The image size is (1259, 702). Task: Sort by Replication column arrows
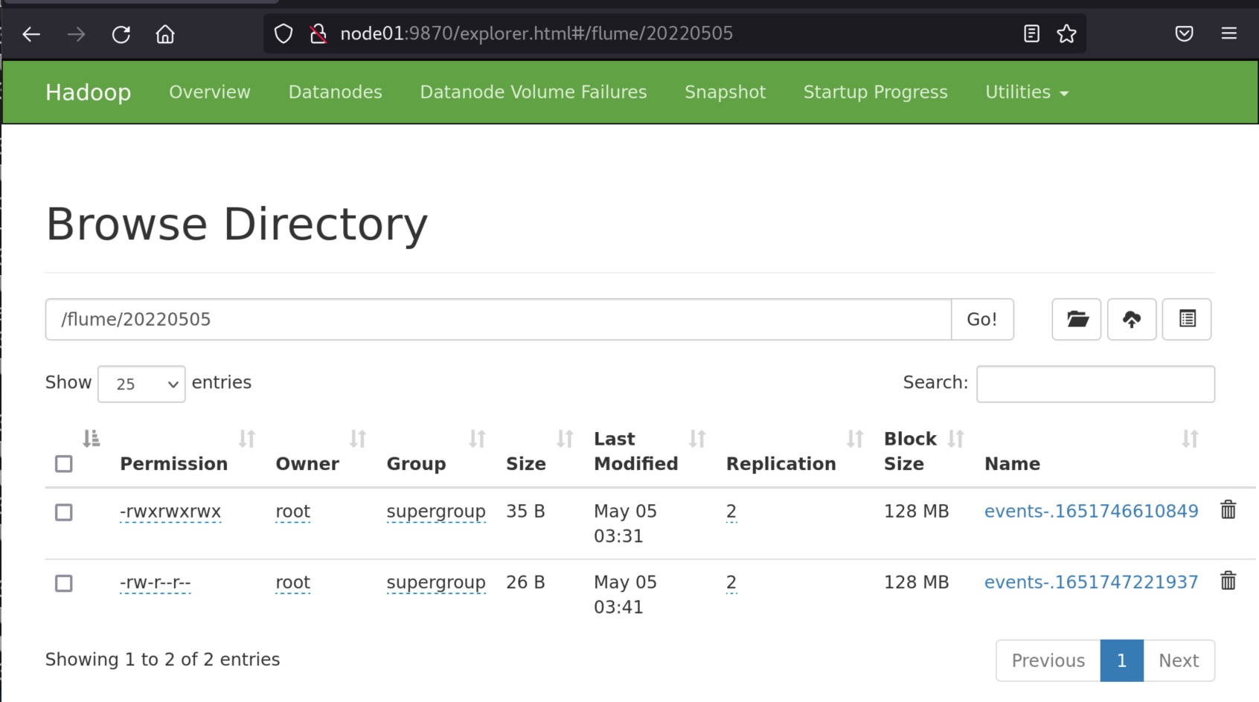tap(855, 439)
